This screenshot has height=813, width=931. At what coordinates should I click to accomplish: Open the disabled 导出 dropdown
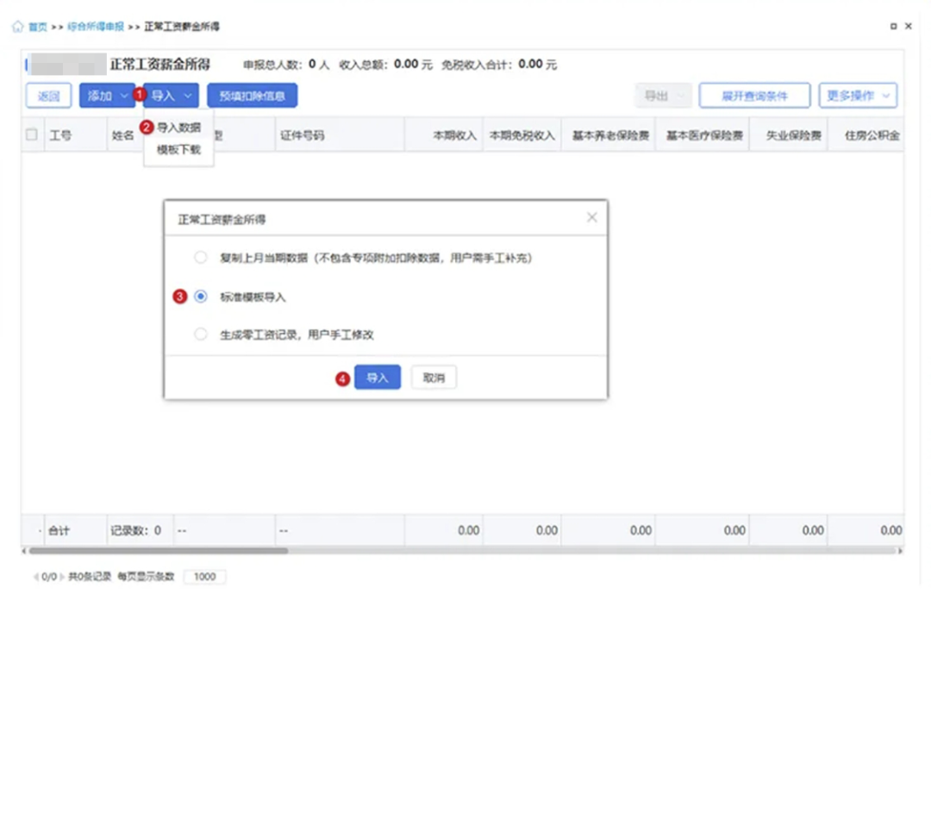pyautogui.click(x=663, y=96)
